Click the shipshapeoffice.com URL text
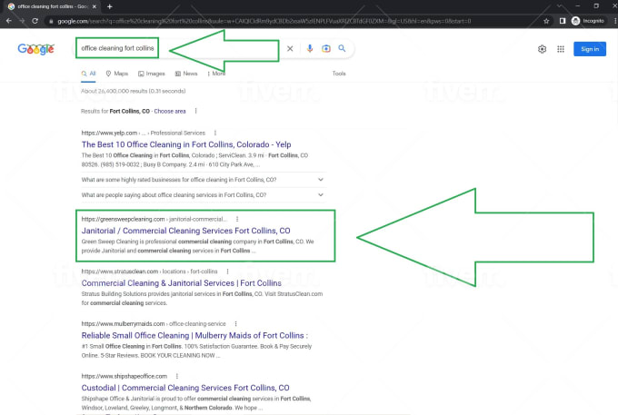The image size is (618, 415). pyautogui.click(x=125, y=376)
